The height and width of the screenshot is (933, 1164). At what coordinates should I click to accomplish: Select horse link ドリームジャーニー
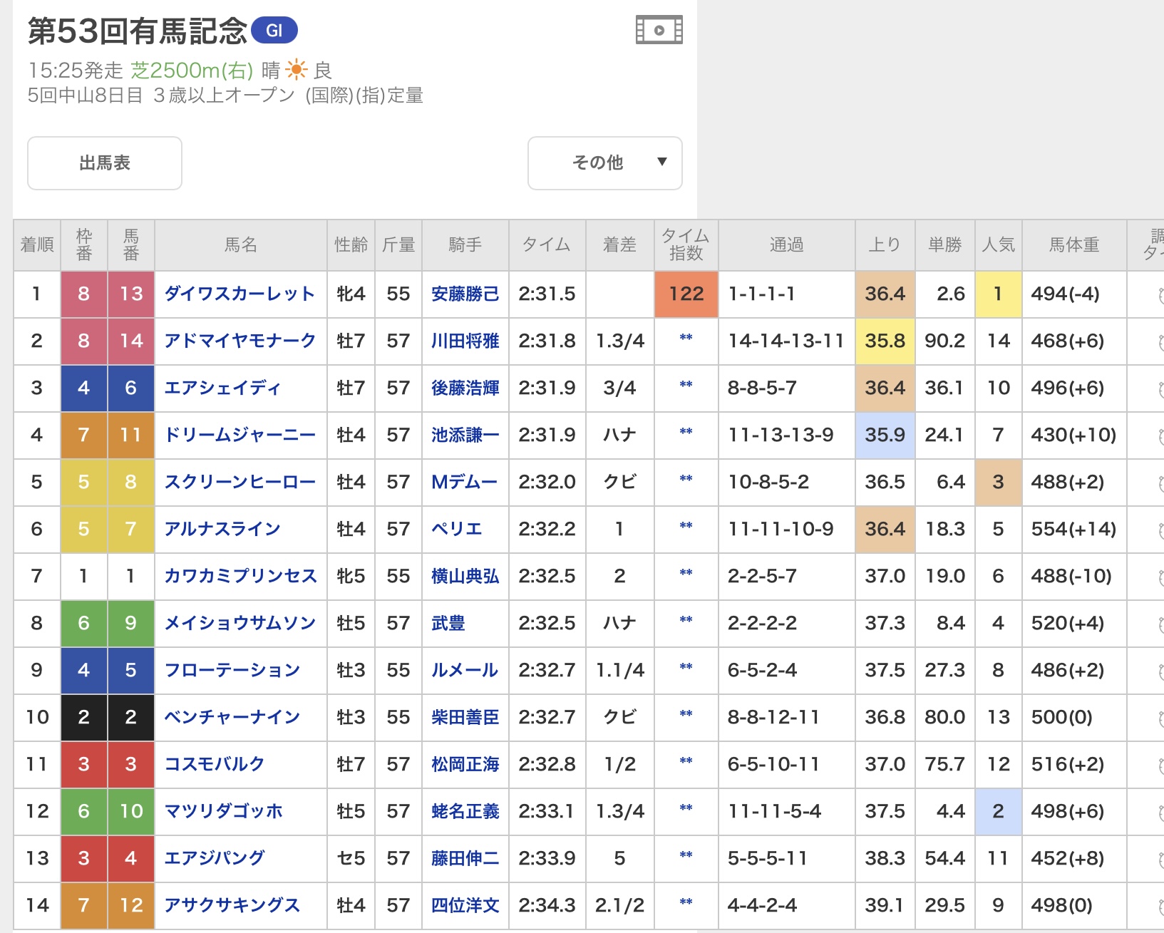pos(240,435)
